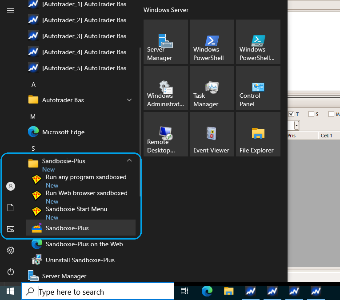The image size is (340, 300).
Task: Tick the M checkbox
Action: [x=331, y=114]
